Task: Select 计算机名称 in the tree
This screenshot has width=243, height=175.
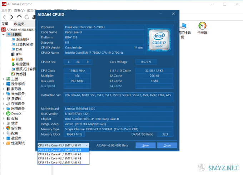Action: coord(24,44)
